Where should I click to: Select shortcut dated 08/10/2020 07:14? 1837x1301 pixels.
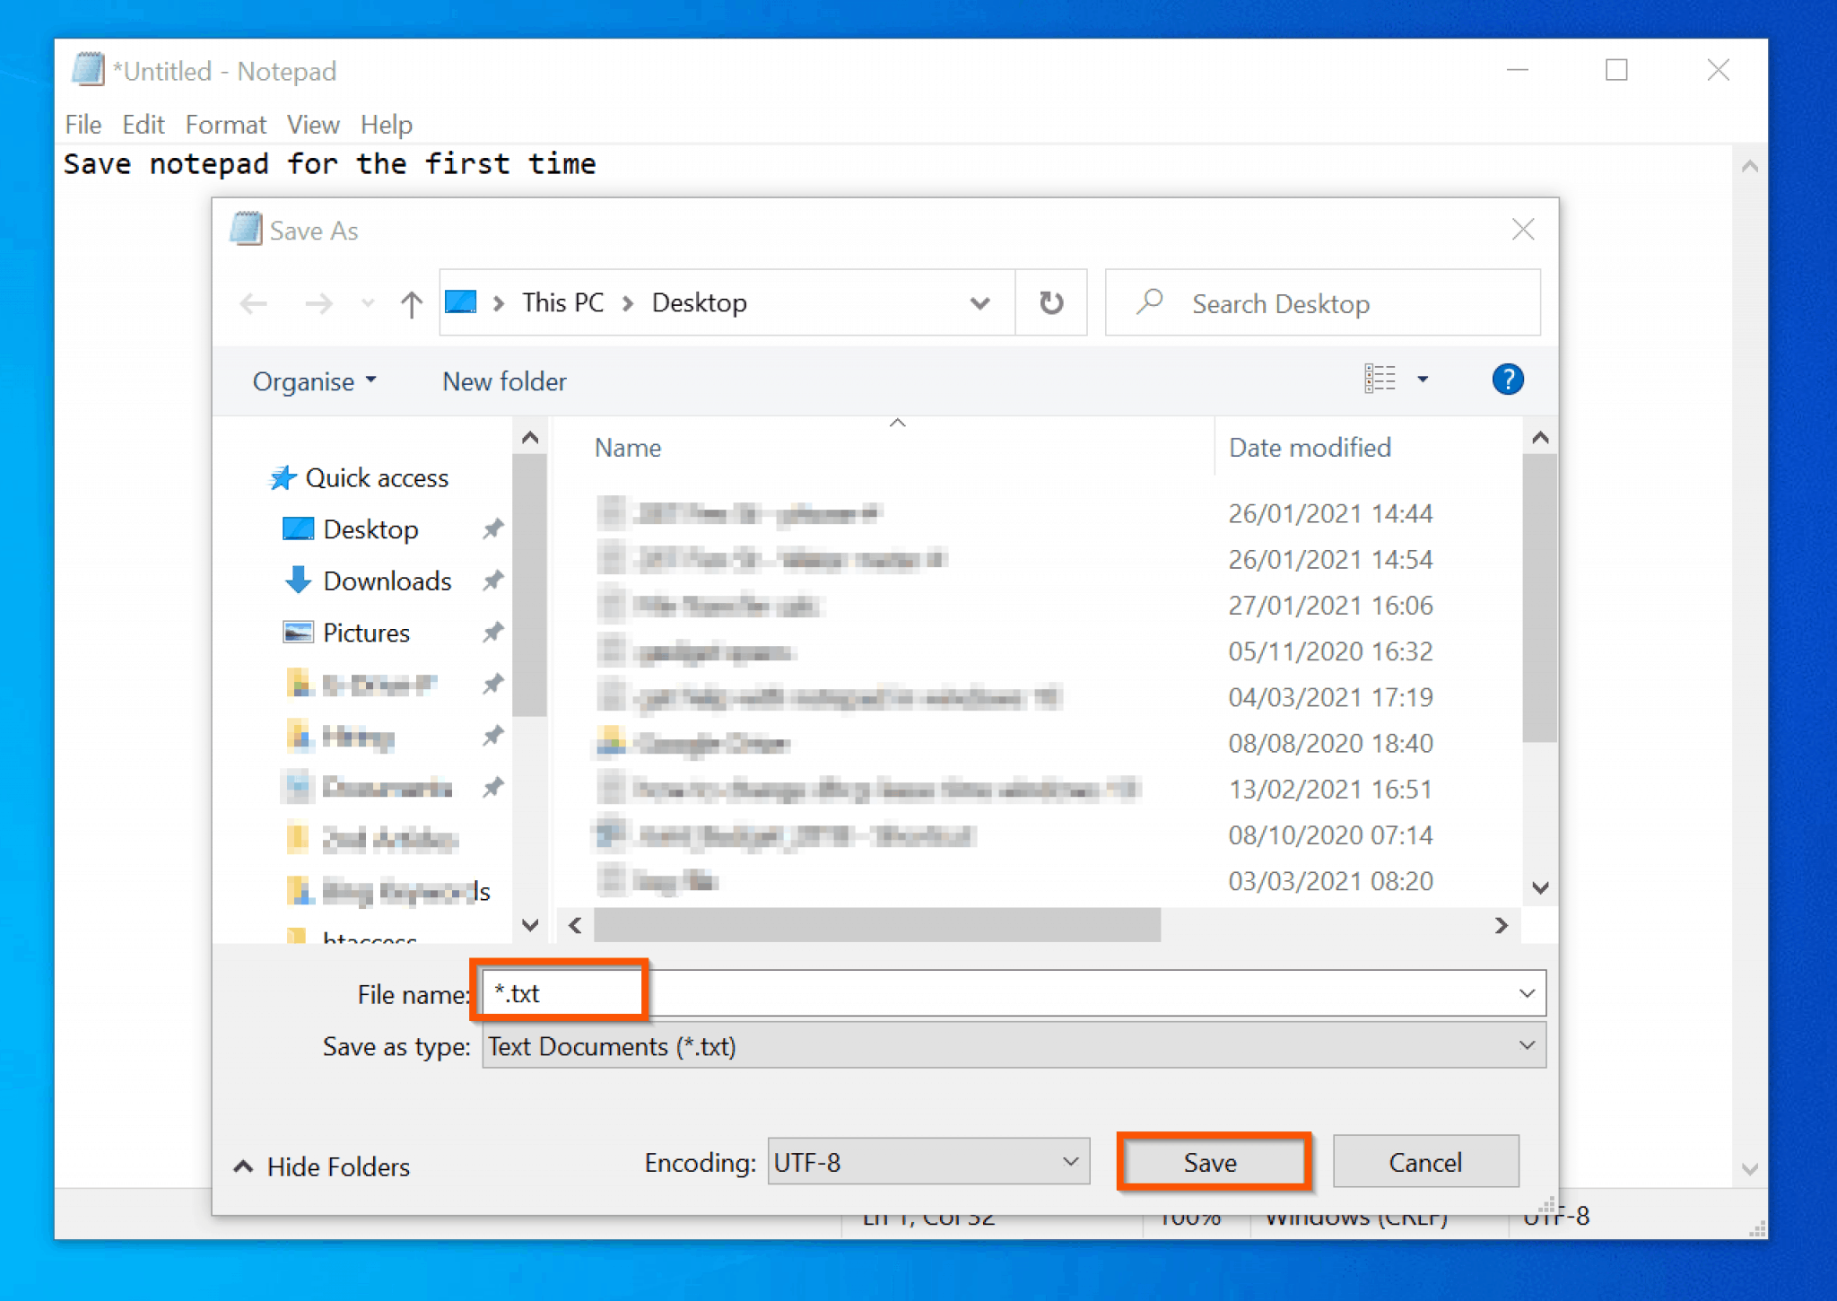click(x=1014, y=835)
